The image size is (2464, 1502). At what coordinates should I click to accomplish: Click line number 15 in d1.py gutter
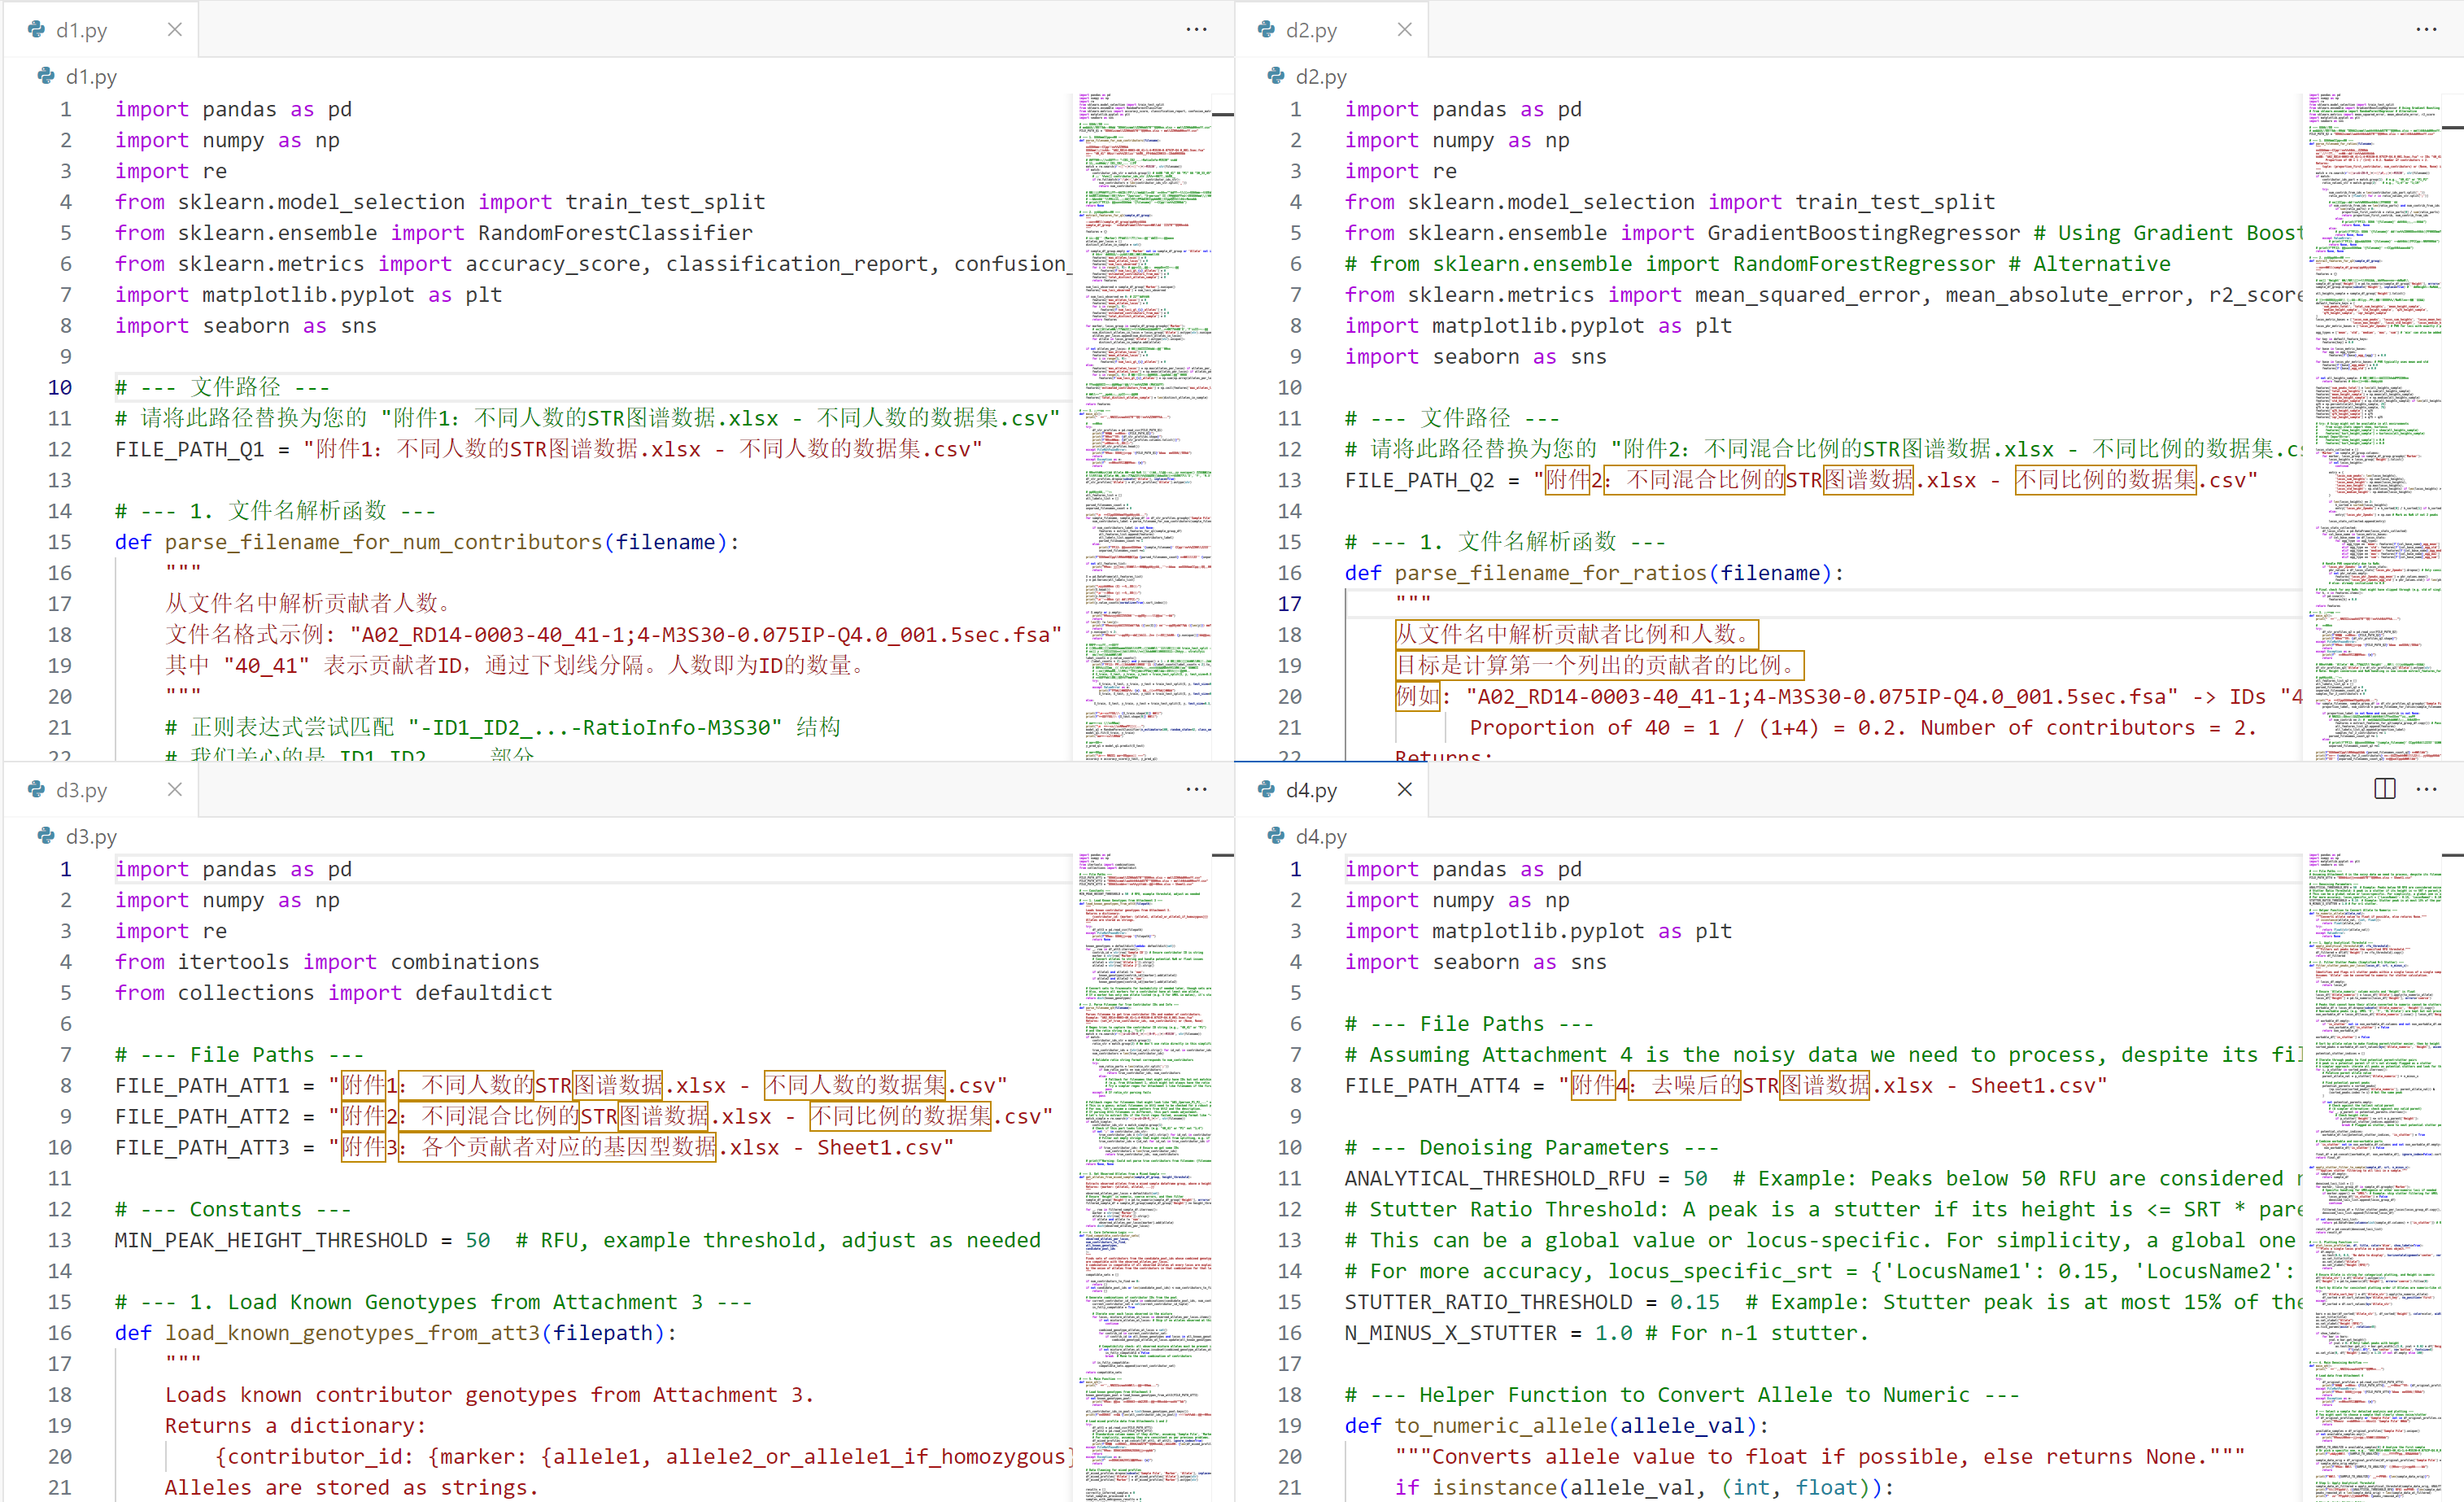click(x=60, y=542)
